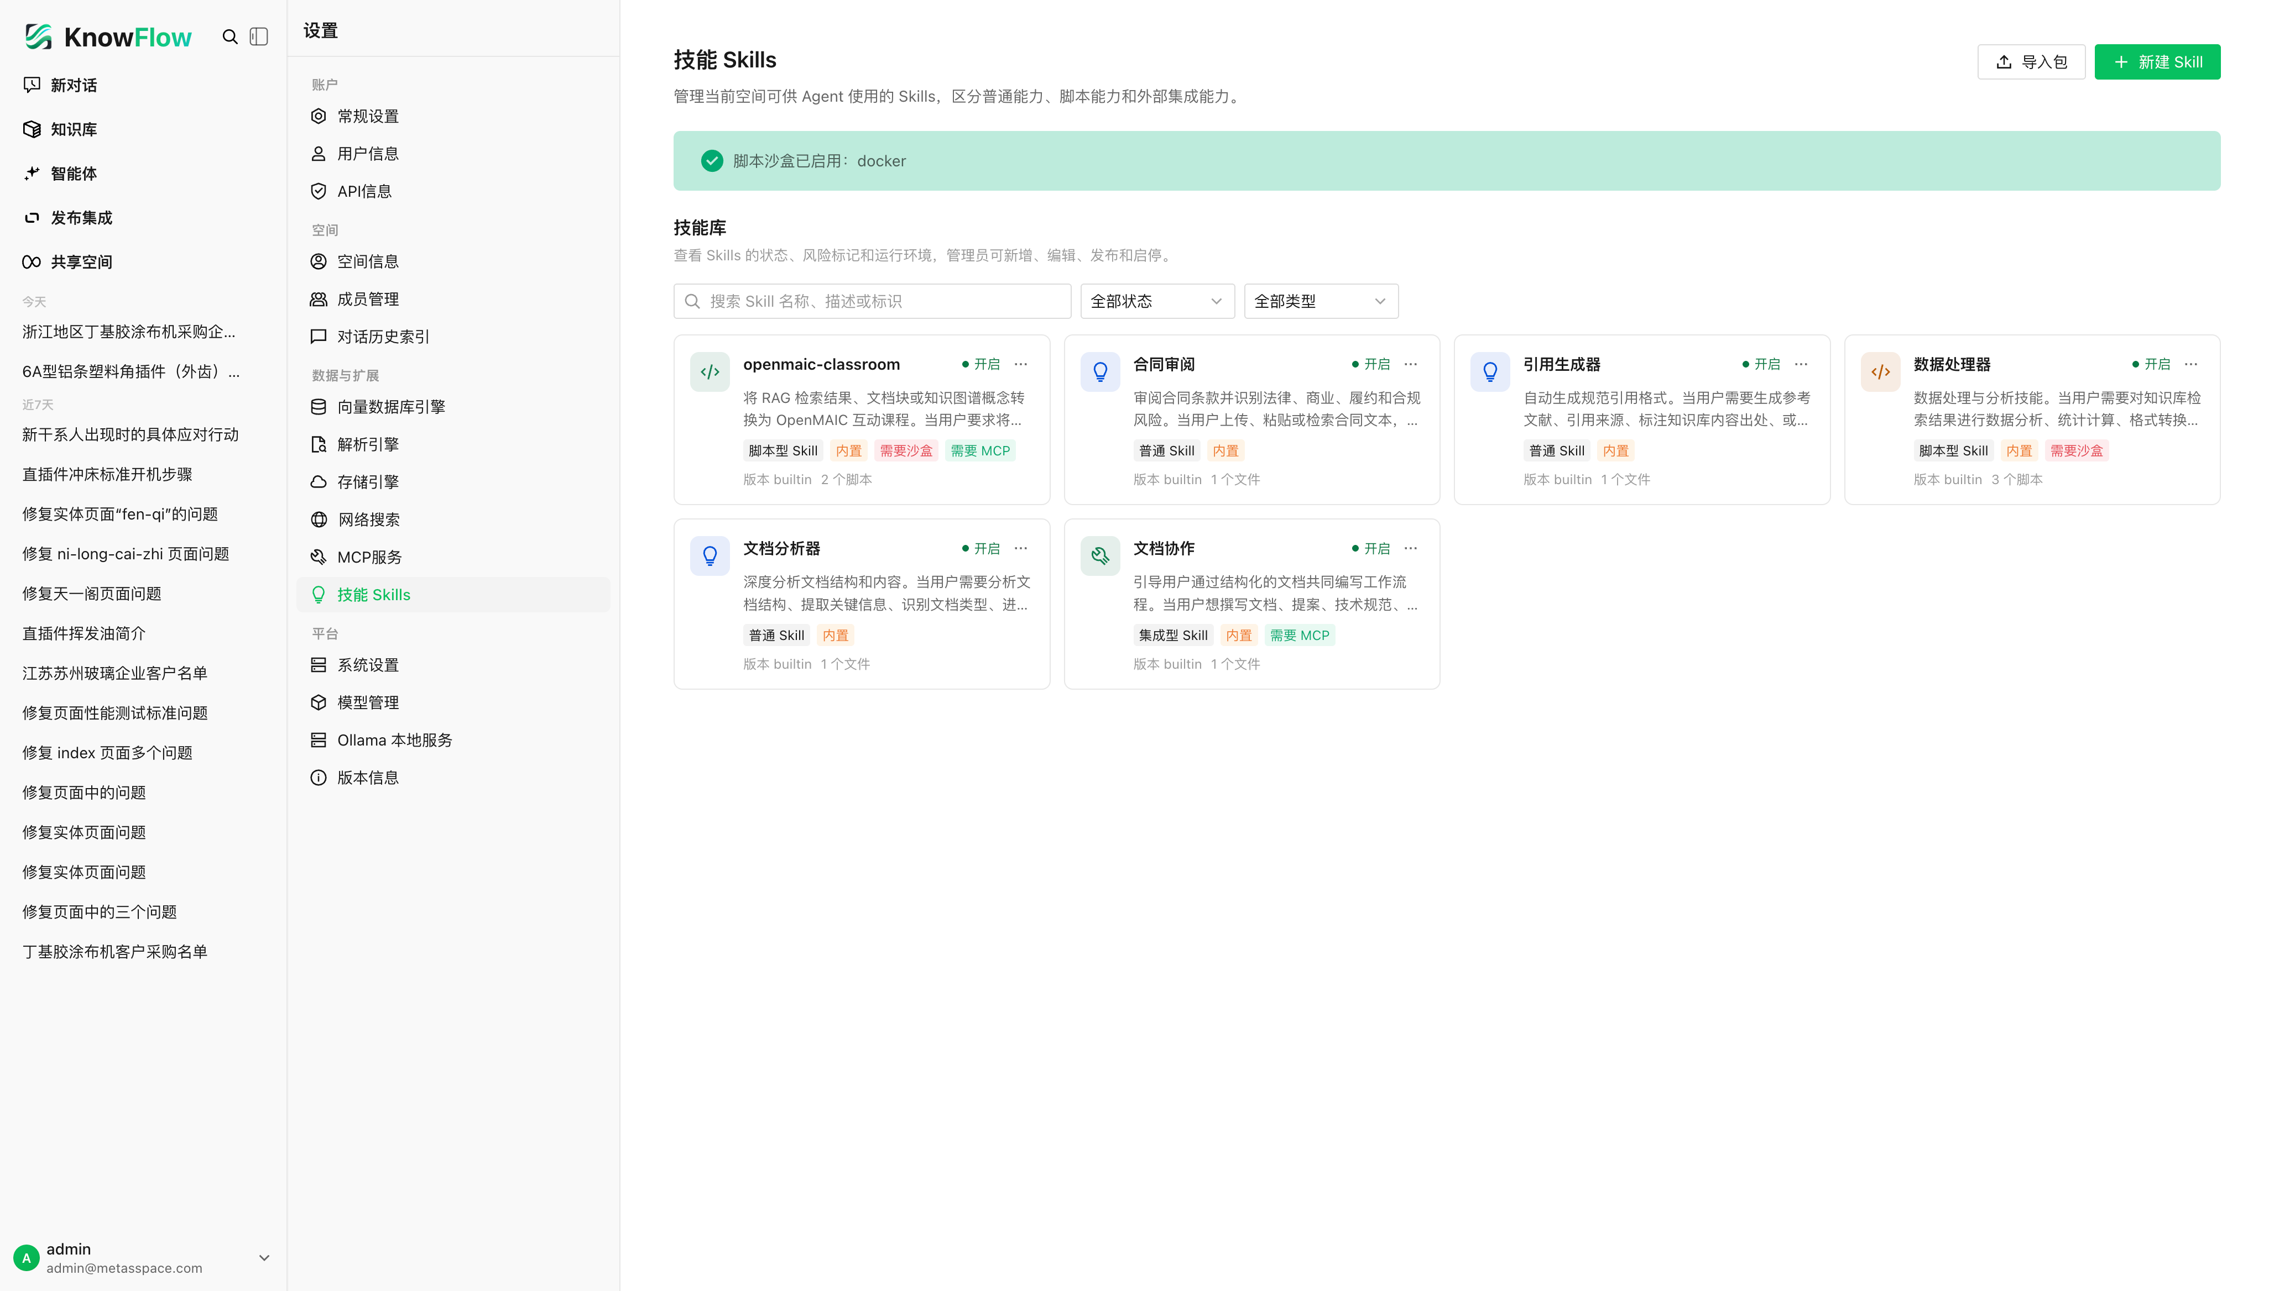2274x1291 pixels.
Task: Open 系统设置 settings page
Action: [x=453, y=665]
